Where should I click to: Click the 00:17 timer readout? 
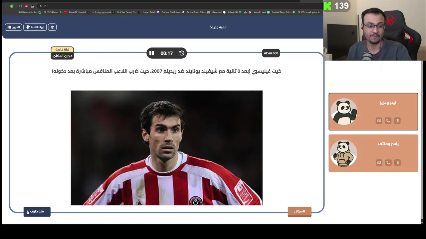click(166, 53)
